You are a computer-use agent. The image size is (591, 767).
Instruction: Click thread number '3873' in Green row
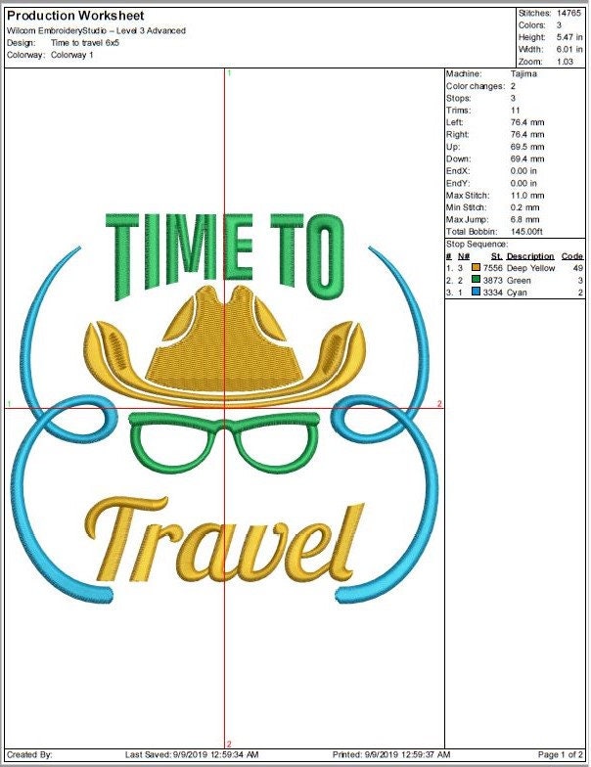pyautogui.click(x=493, y=280)
